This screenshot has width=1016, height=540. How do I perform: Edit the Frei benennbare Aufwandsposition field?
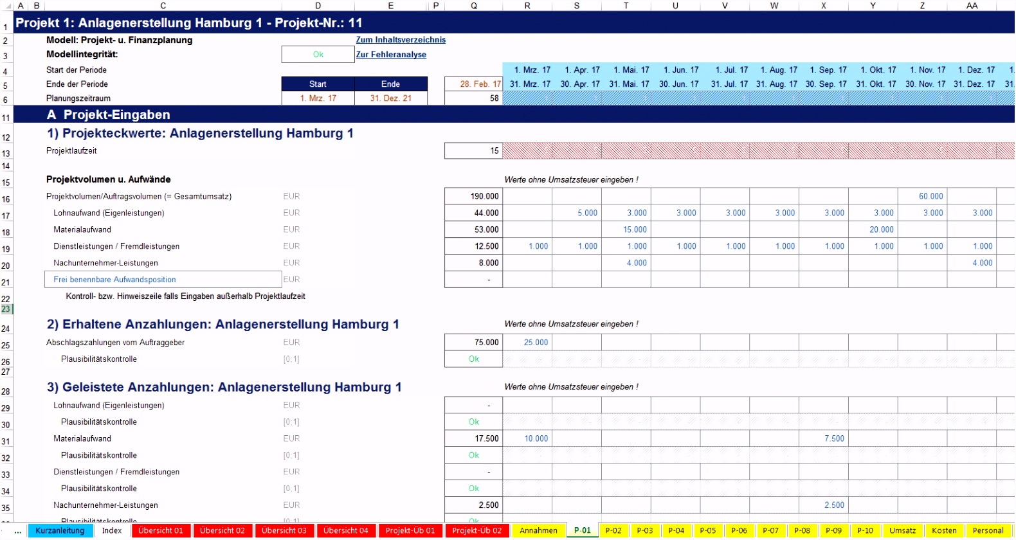(163, 280)
